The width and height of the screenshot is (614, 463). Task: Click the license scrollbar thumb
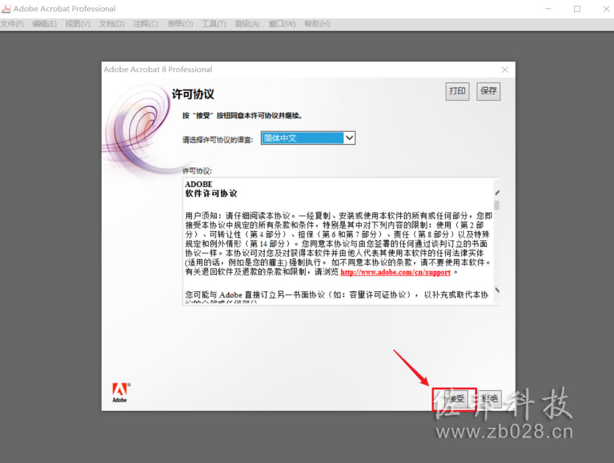click(496, 206)
